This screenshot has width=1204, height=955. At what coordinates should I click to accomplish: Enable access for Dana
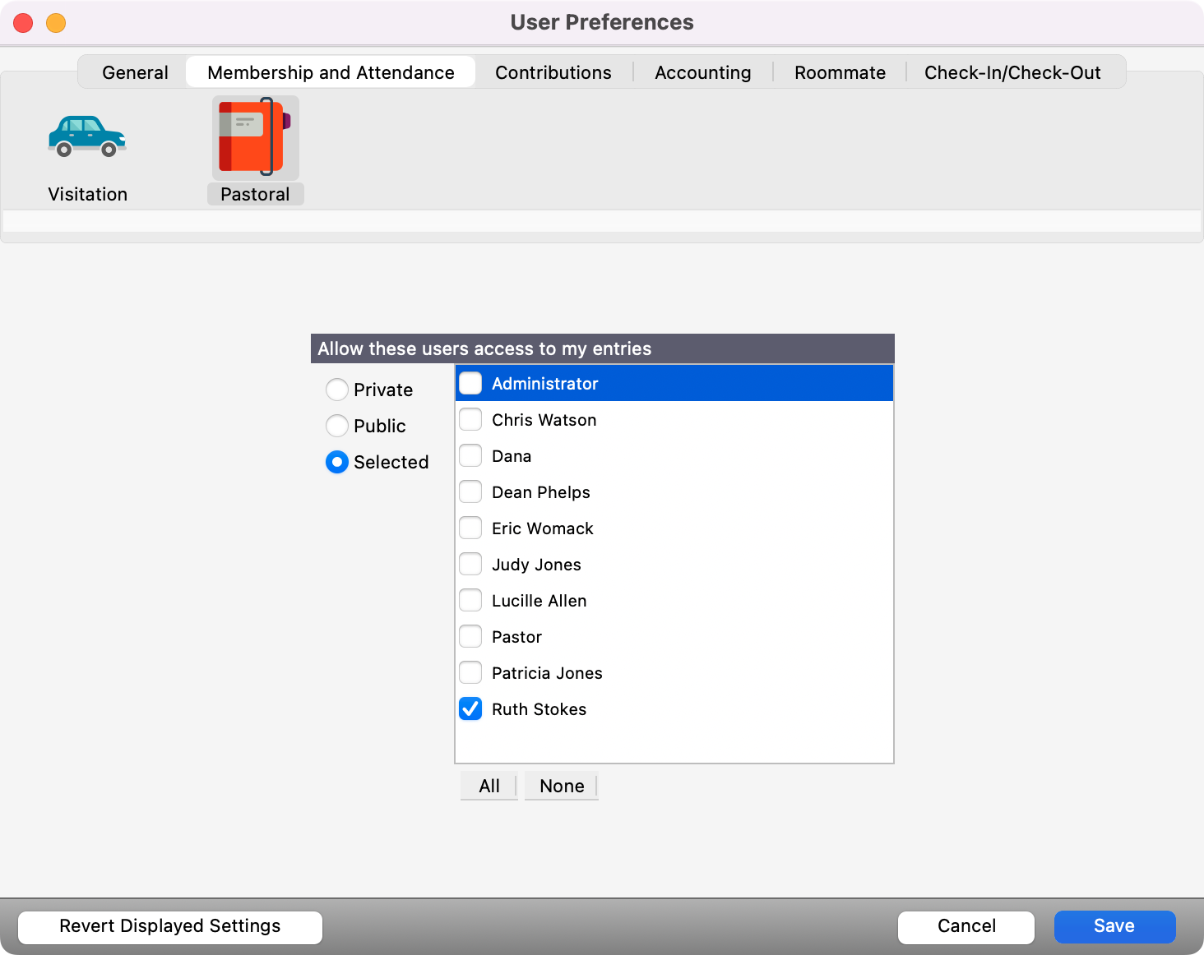[470, 455]
